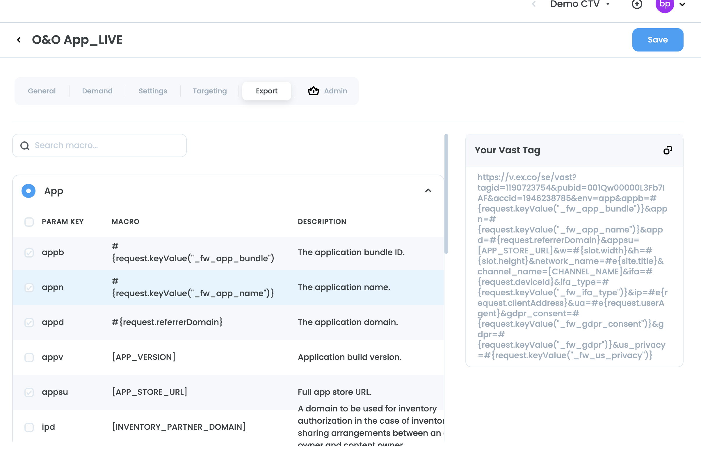Viewport: 701px width, 451px height.
Task: Click the macro list vertical scrollbar
Action: 446,194
